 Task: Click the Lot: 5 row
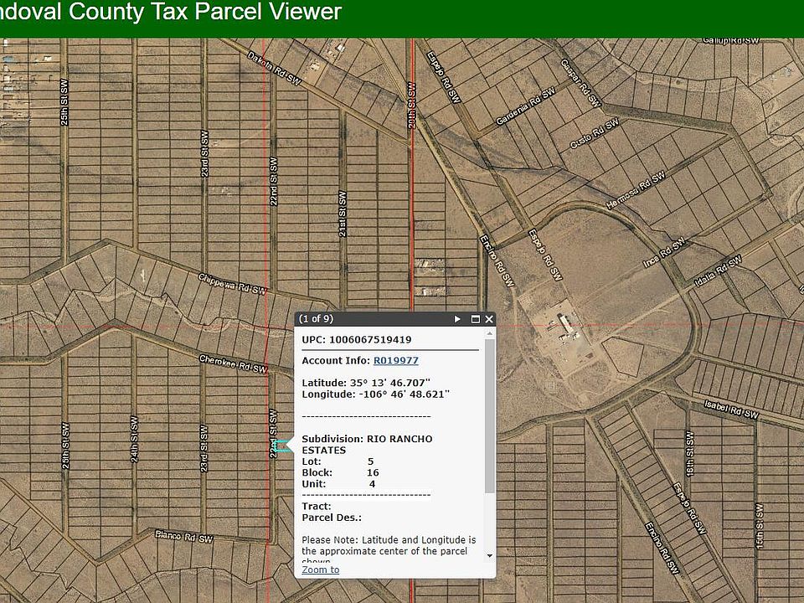point(338,461)
